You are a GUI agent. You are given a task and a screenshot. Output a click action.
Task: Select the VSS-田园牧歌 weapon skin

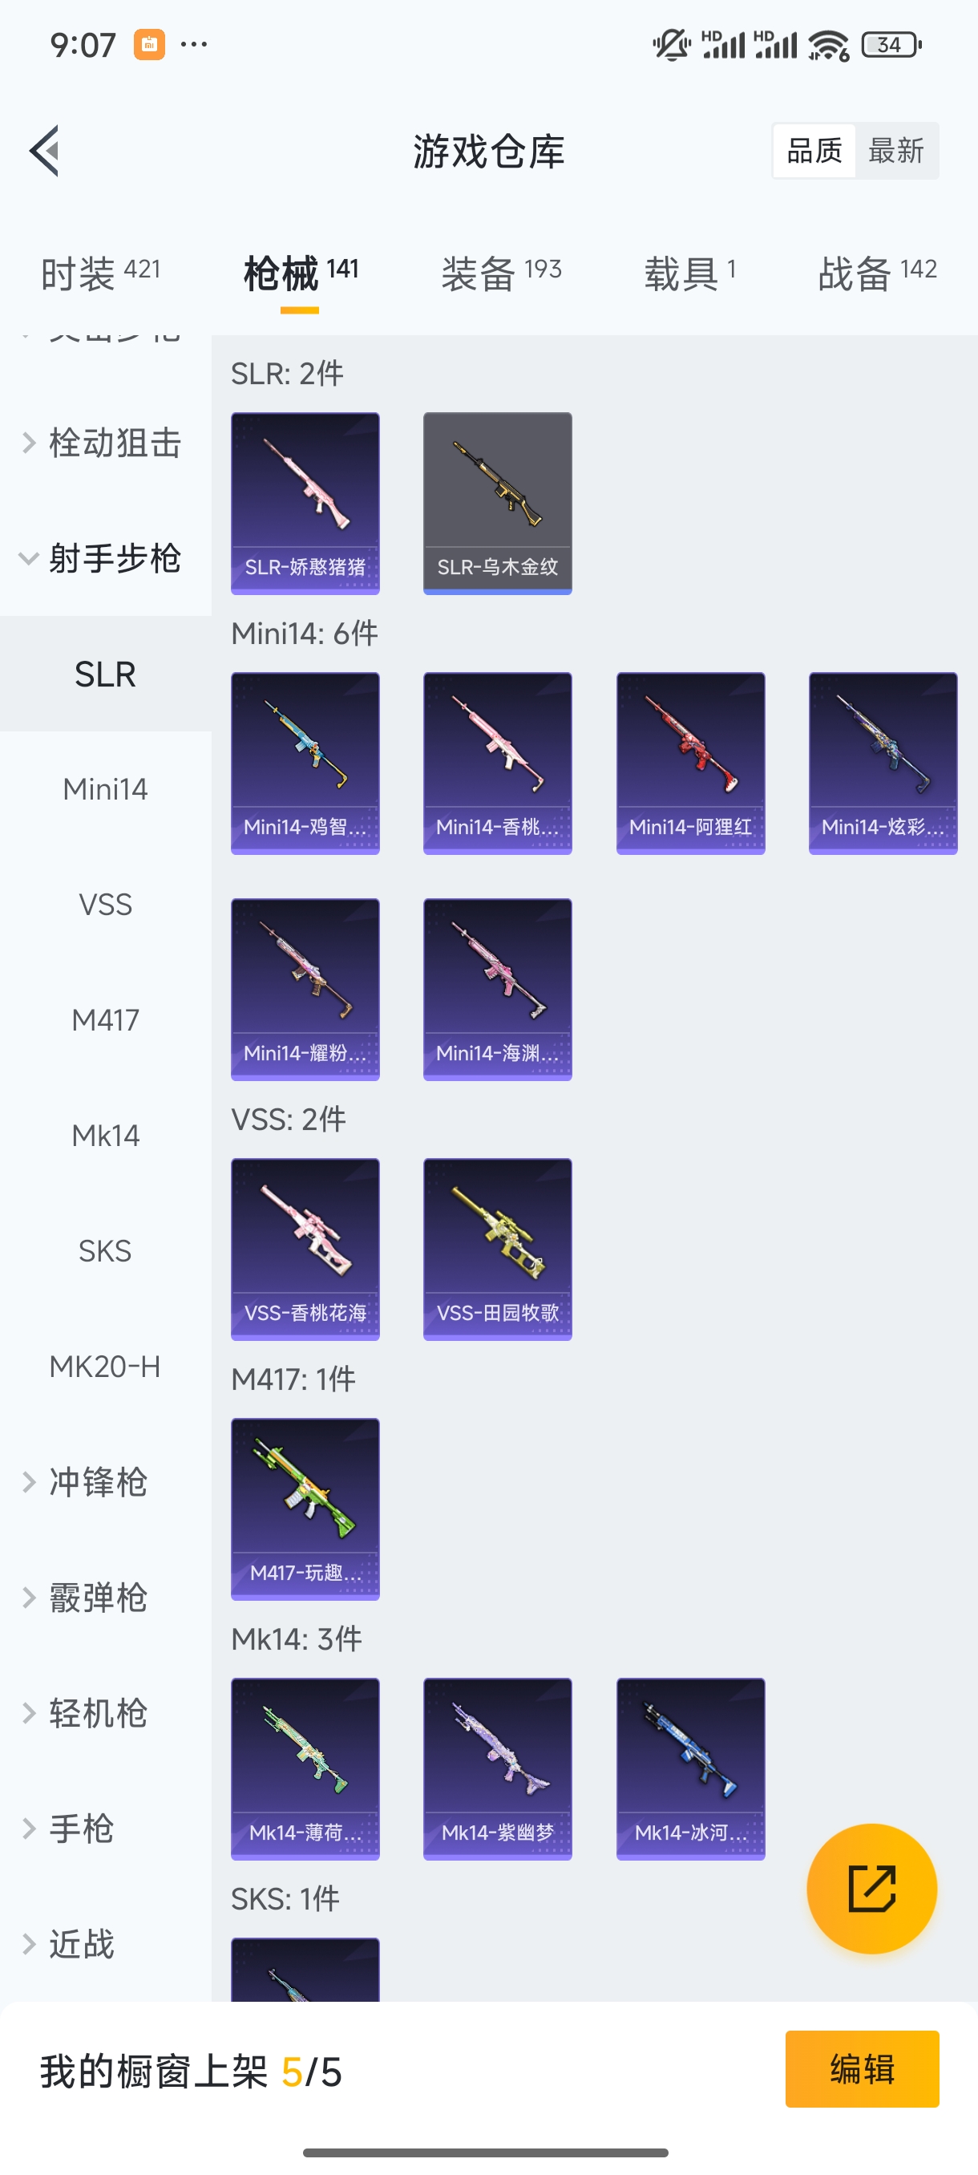(x=497, y=1250)
